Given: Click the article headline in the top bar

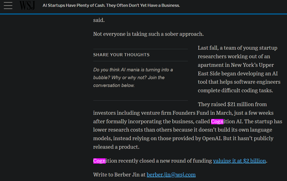Looking at the screenshot, I should click(x=111, y=5).
